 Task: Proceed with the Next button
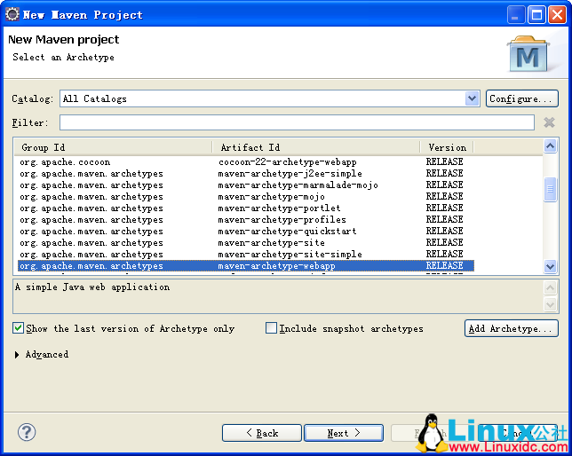pos(344,433)
